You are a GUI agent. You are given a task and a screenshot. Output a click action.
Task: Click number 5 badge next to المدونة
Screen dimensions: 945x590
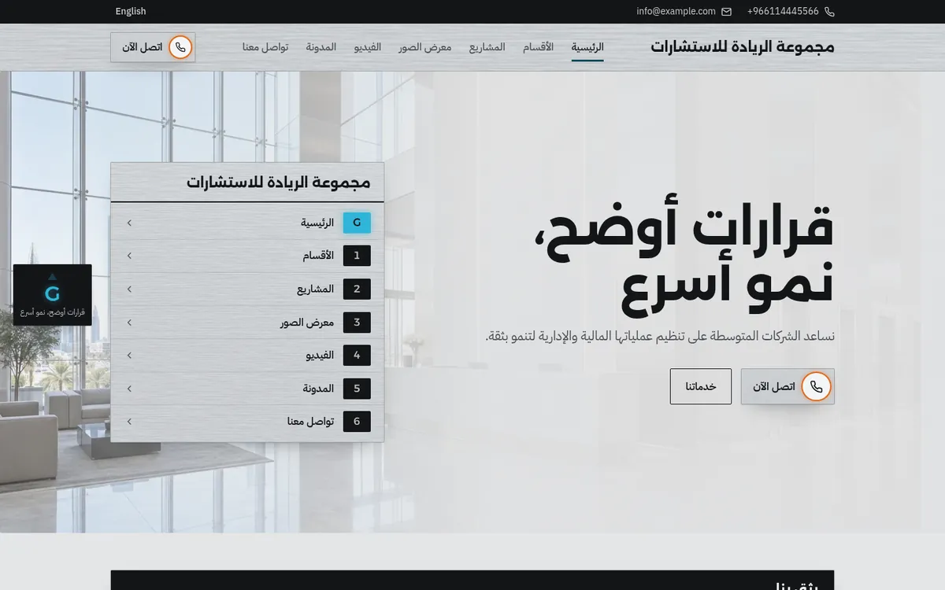click(x=357, y=389)
